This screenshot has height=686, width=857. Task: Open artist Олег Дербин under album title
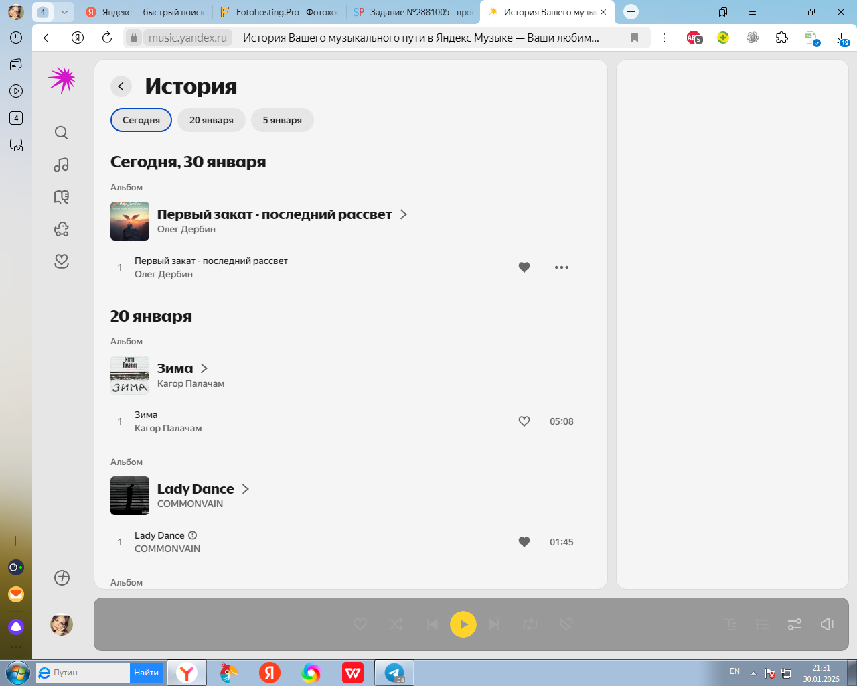click(x=186, y=229)
